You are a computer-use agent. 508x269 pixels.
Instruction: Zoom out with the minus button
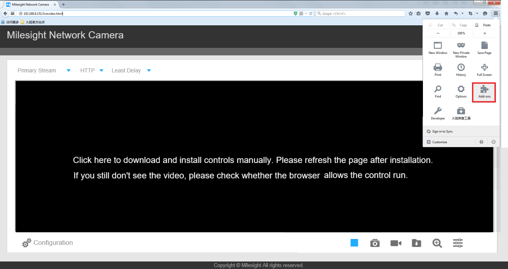[x=438, y=33]
